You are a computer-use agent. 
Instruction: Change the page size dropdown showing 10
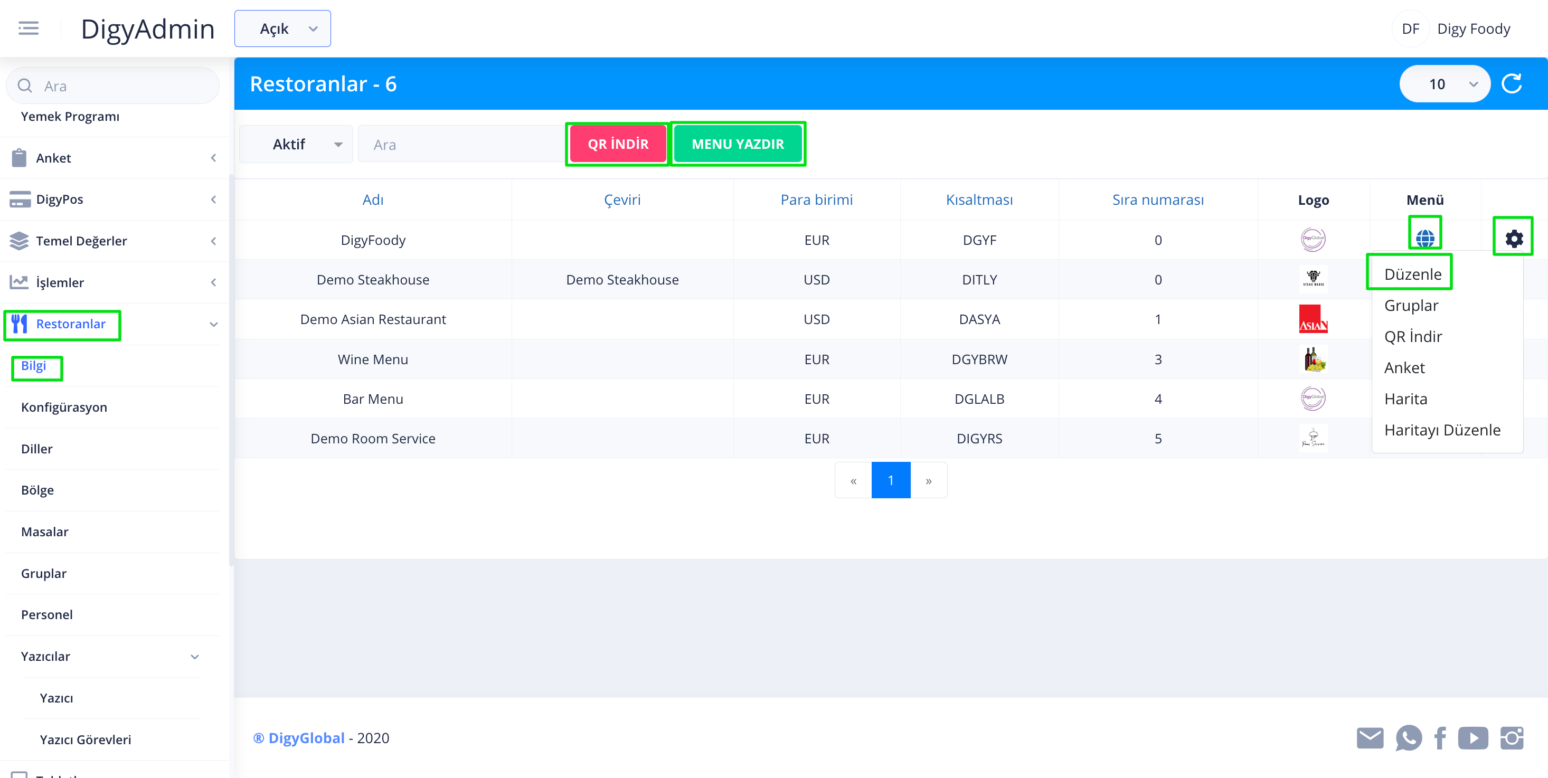[x=1444, y=84]
